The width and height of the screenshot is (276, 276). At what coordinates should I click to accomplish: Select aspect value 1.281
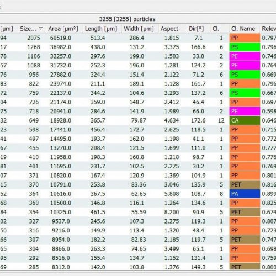tap(172, 66)
